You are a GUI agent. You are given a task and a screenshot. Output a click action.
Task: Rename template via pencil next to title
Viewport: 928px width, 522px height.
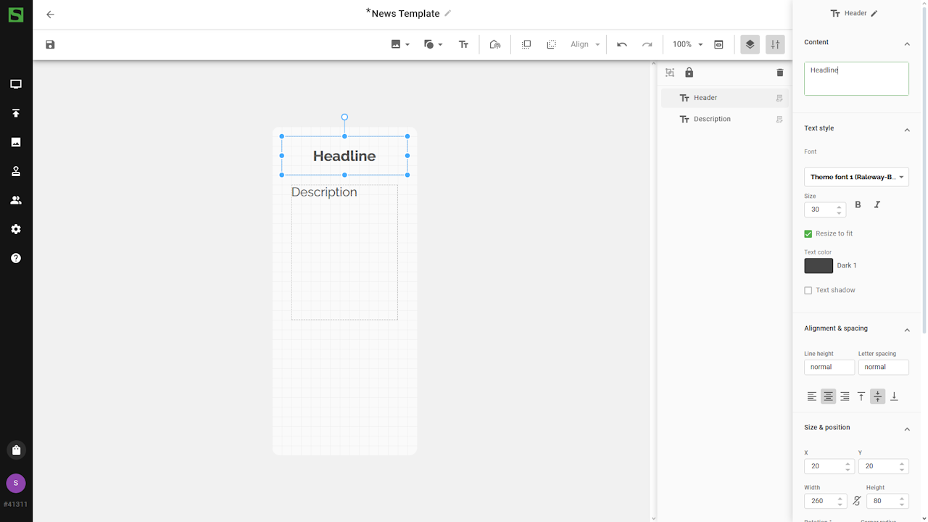point(448,14)
